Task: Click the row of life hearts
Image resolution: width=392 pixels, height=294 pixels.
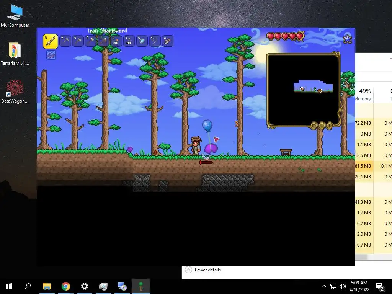Action: (286, 36)
